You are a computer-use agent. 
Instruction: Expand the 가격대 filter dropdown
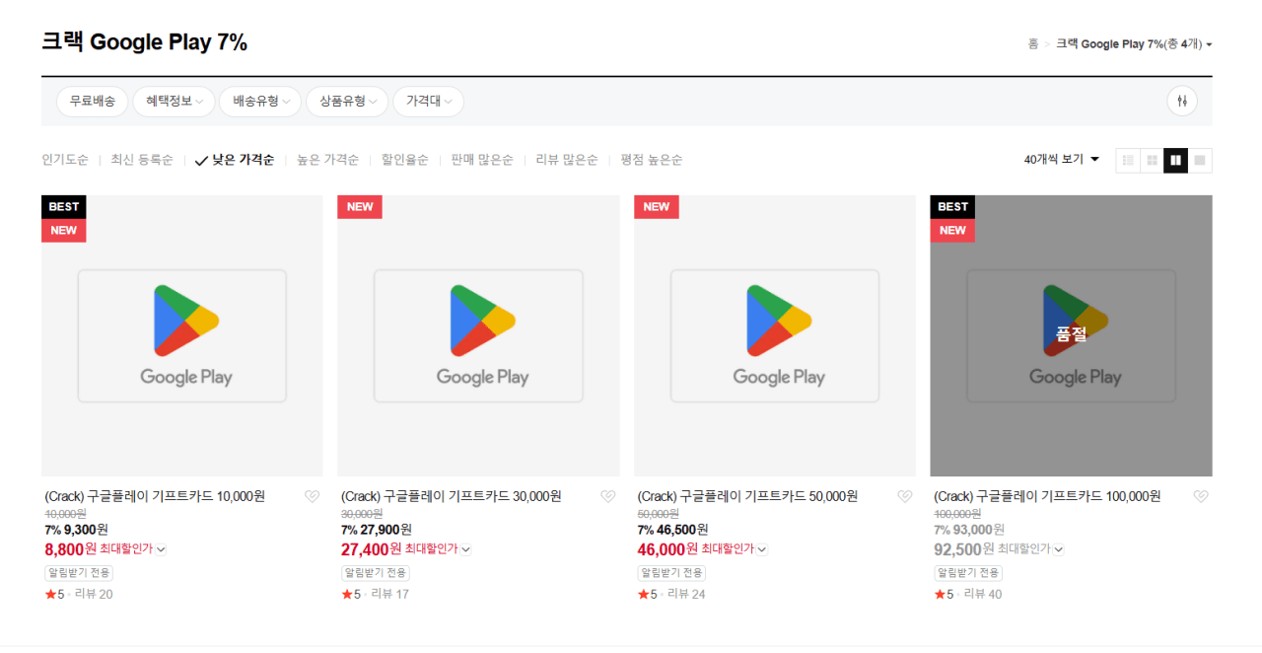(x=428, y=101)
